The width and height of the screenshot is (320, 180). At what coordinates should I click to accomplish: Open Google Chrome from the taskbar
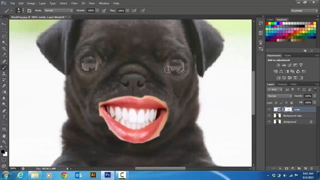pos(64,175)
